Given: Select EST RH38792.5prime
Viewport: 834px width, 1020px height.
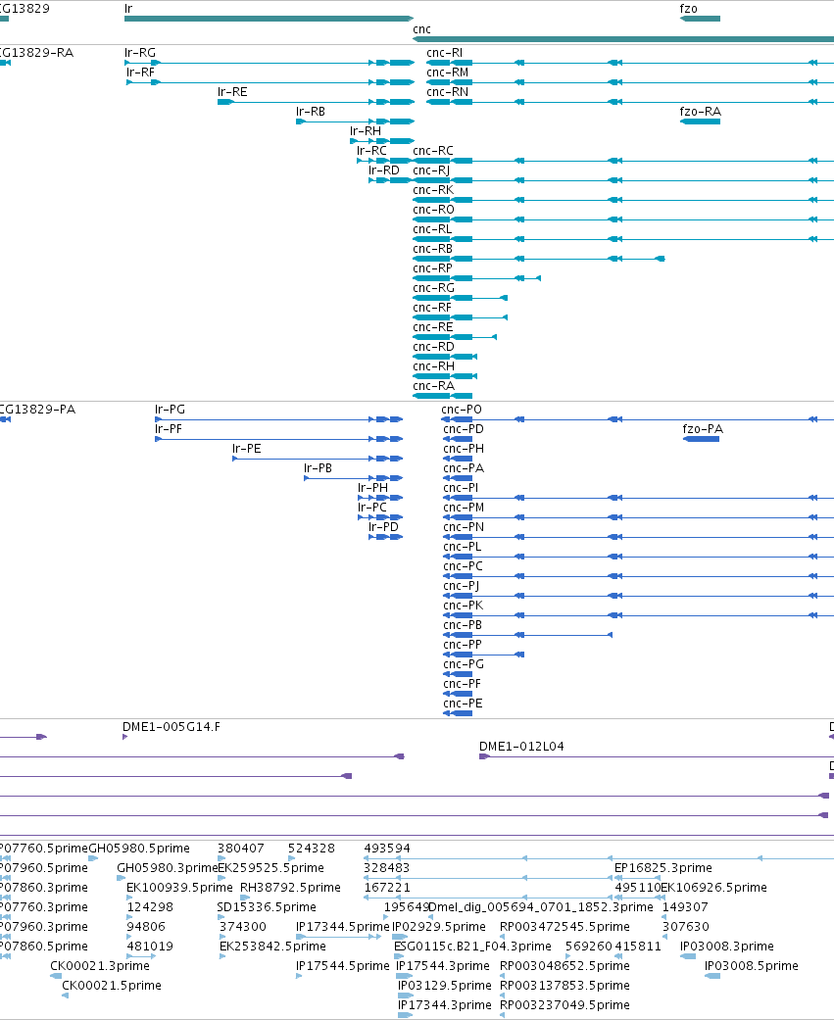Looking at the screenshot, I should click(x=245, y=898).
